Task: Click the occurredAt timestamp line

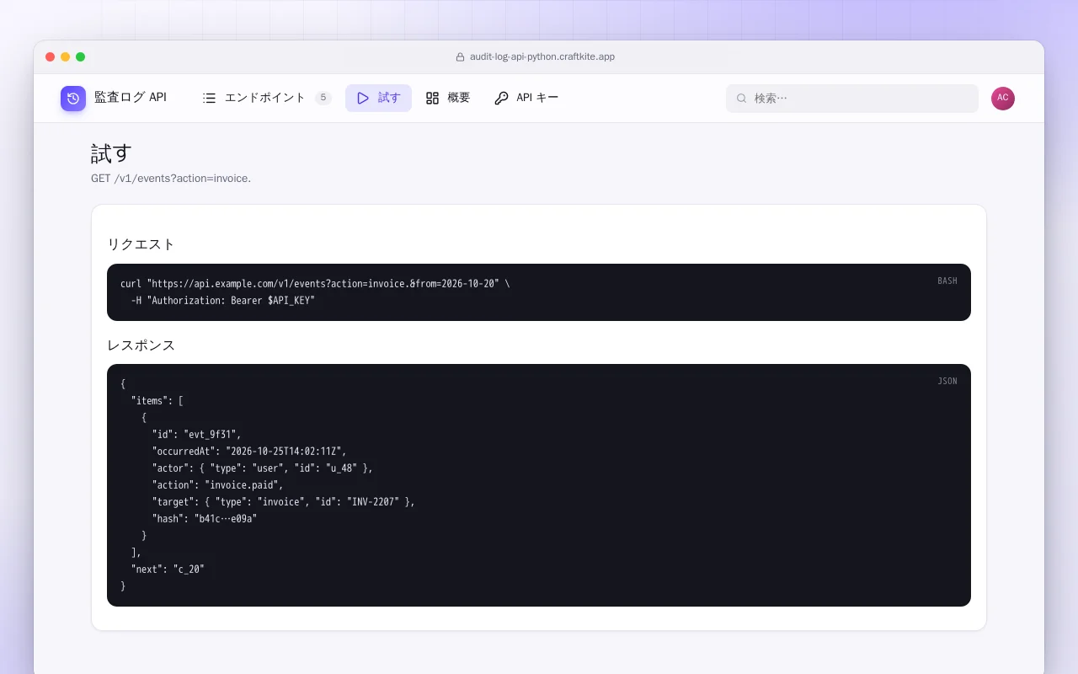Action: pyautogui.click(x=249, y=452)
